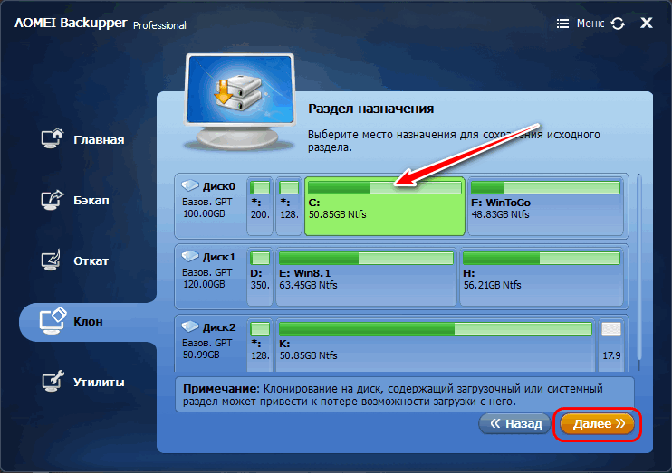Click the Раздел назначения heading
The image size is (672, 473).
370,109
